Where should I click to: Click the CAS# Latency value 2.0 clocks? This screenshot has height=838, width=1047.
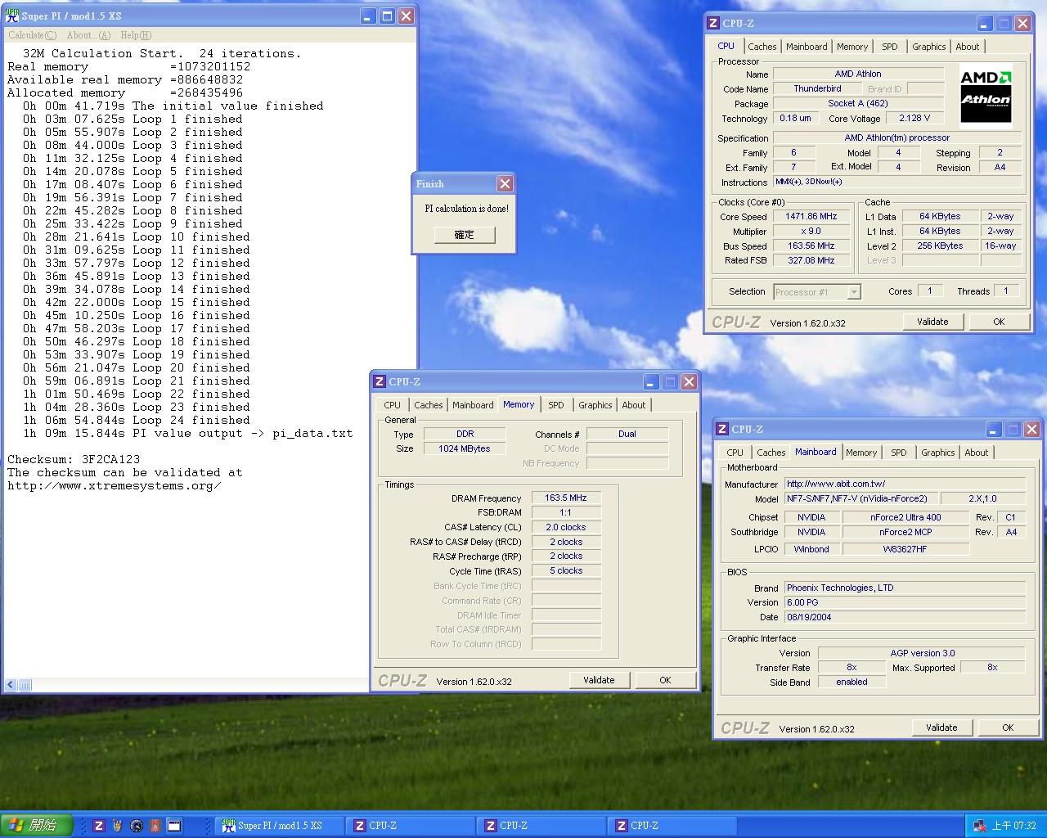(x=566, y=528)
